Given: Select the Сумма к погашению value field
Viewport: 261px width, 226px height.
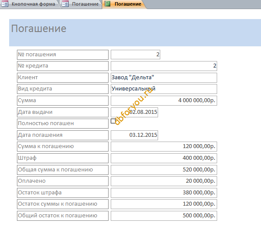Looking at the screenshot, I should click(x=164, y=146).
